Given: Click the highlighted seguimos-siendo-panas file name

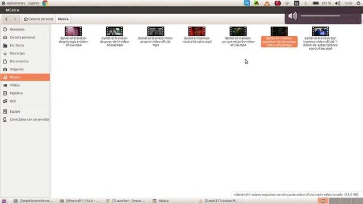Looking at the screenshot, I should click(279, 41).
